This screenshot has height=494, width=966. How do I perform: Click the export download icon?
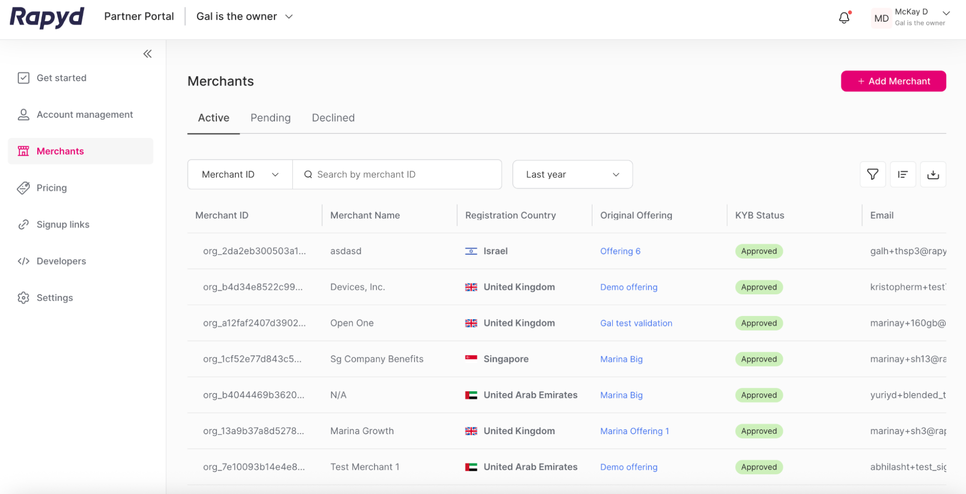933,174
